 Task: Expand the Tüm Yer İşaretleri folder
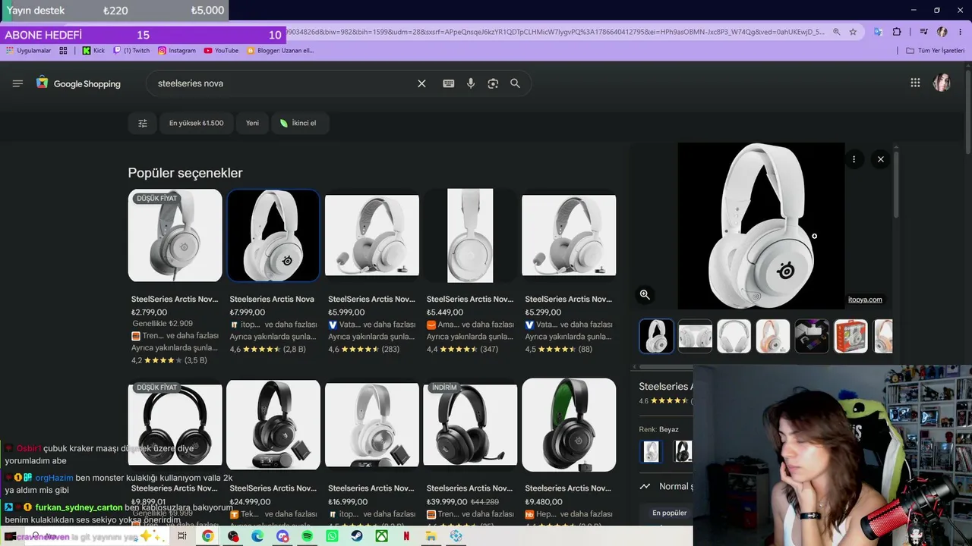pos(935,51)
